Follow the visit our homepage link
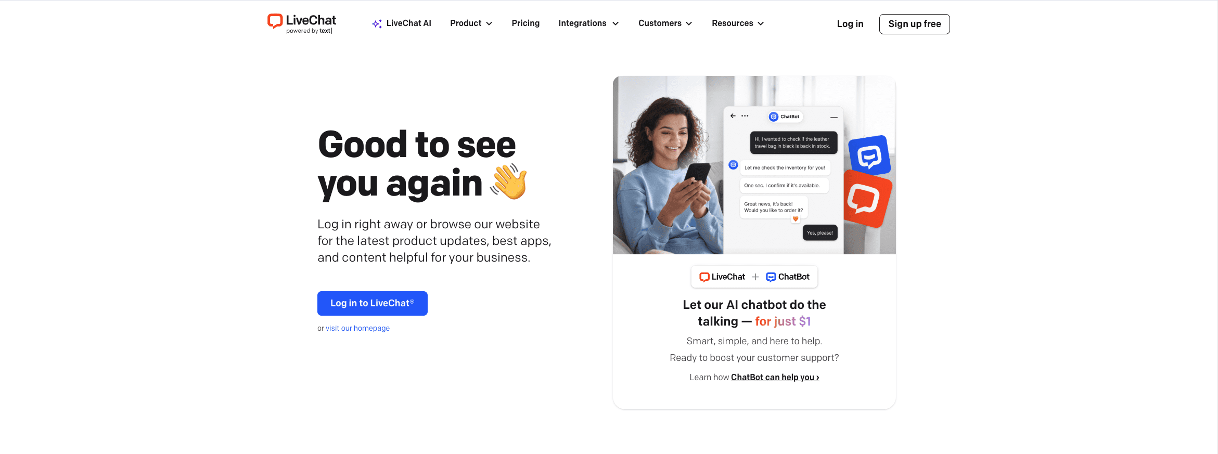1218x454 pixels. click(357, 328)
